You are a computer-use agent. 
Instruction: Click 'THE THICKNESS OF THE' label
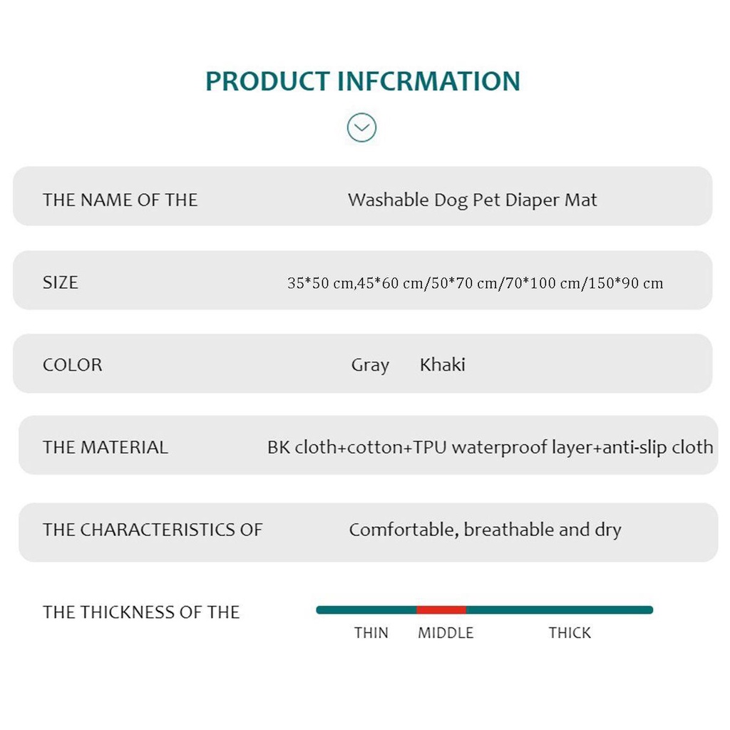[141, 612]
